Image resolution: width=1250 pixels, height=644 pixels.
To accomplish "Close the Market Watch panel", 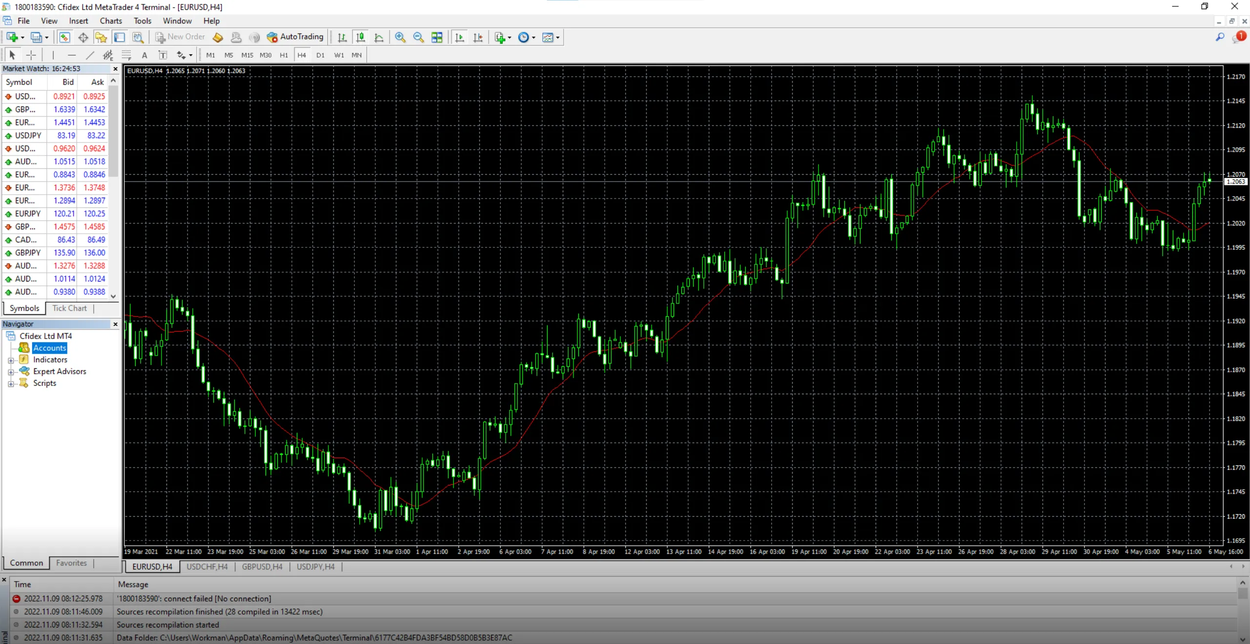I will click(x=115, y=69).
